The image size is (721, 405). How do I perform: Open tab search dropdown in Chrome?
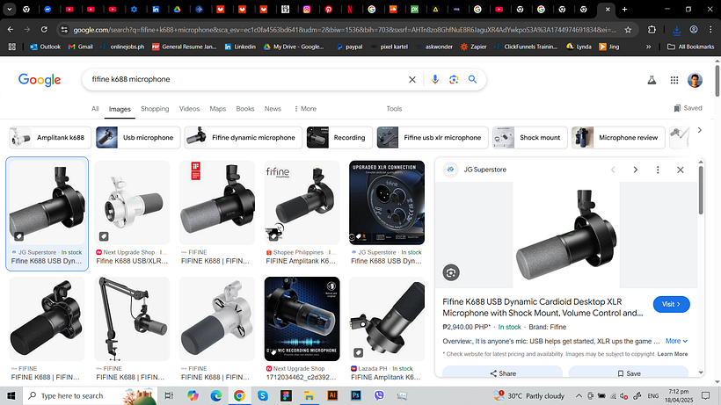pyautogui.click(x=9, y=9)
